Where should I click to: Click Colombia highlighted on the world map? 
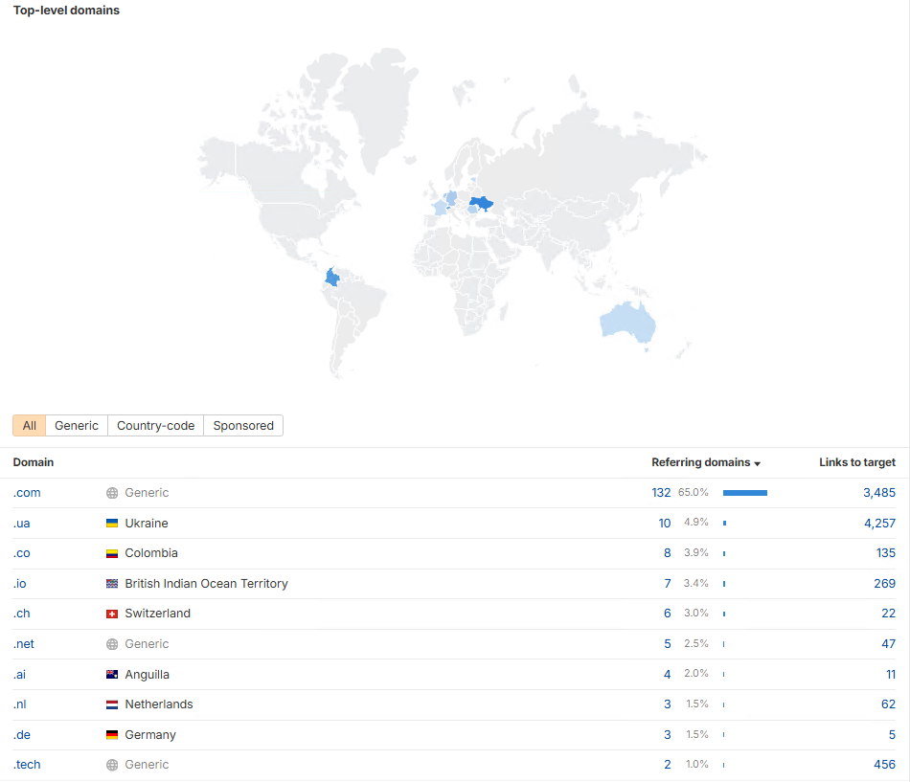(x=332, y=278)
